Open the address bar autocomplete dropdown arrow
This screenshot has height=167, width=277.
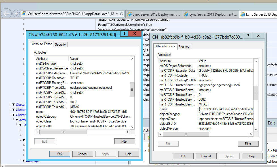[x=117, y=14]
